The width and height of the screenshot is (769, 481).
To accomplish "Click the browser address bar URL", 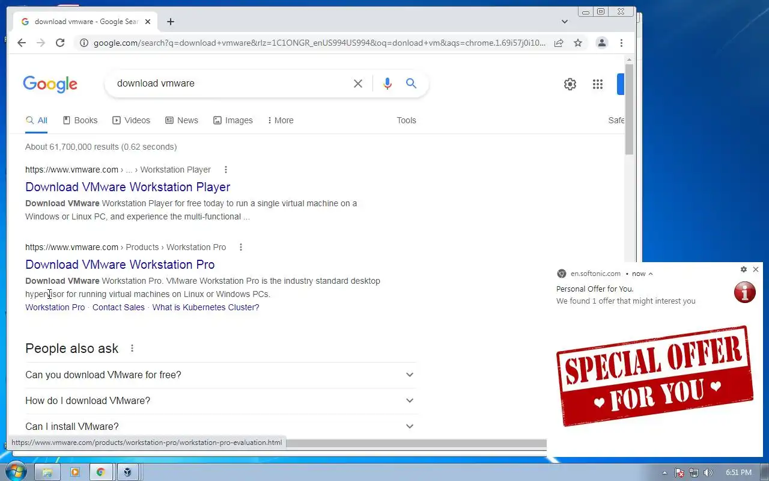I will pos(320,43).
